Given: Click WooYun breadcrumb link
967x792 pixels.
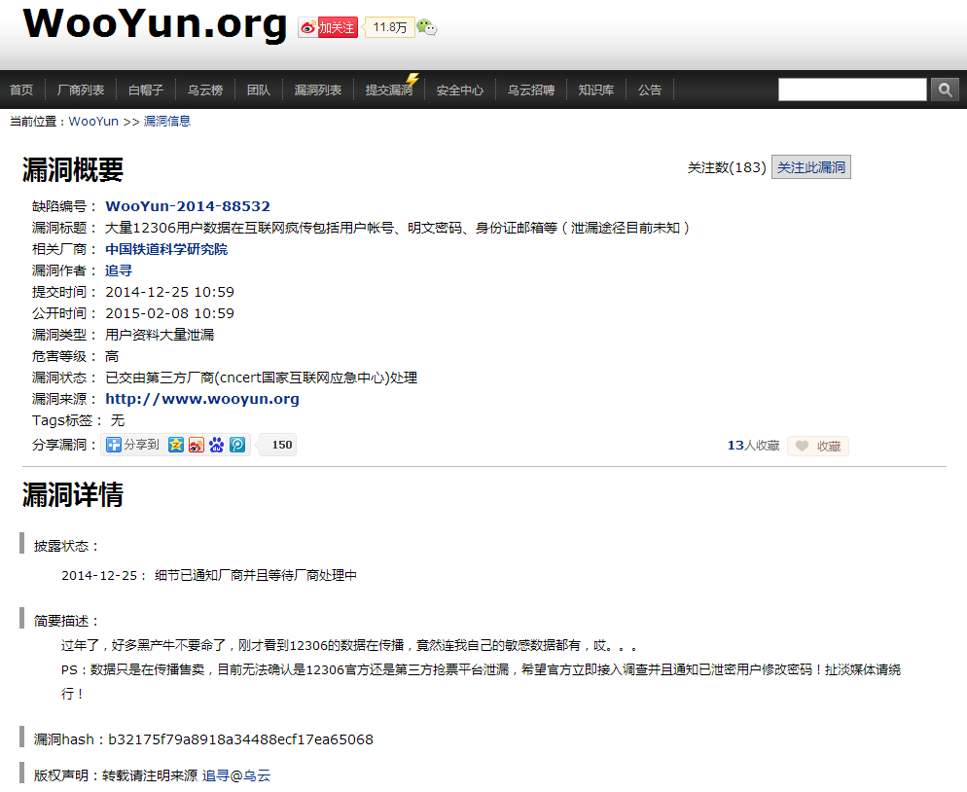Looking at the screenshot, I should point(93,122).
